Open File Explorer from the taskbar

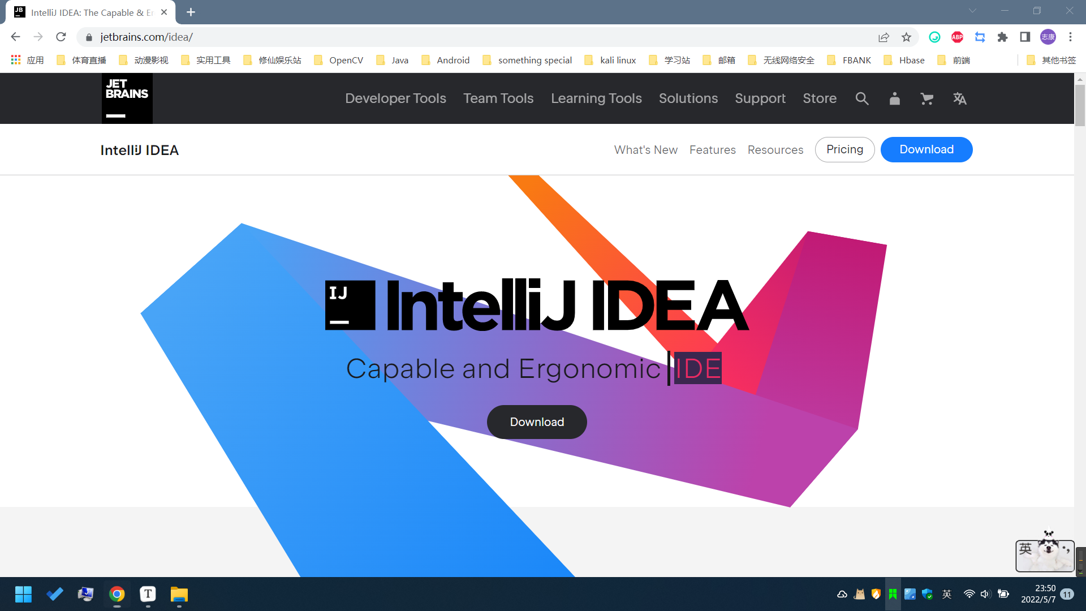pyautogui.click(x=179, y=594)
